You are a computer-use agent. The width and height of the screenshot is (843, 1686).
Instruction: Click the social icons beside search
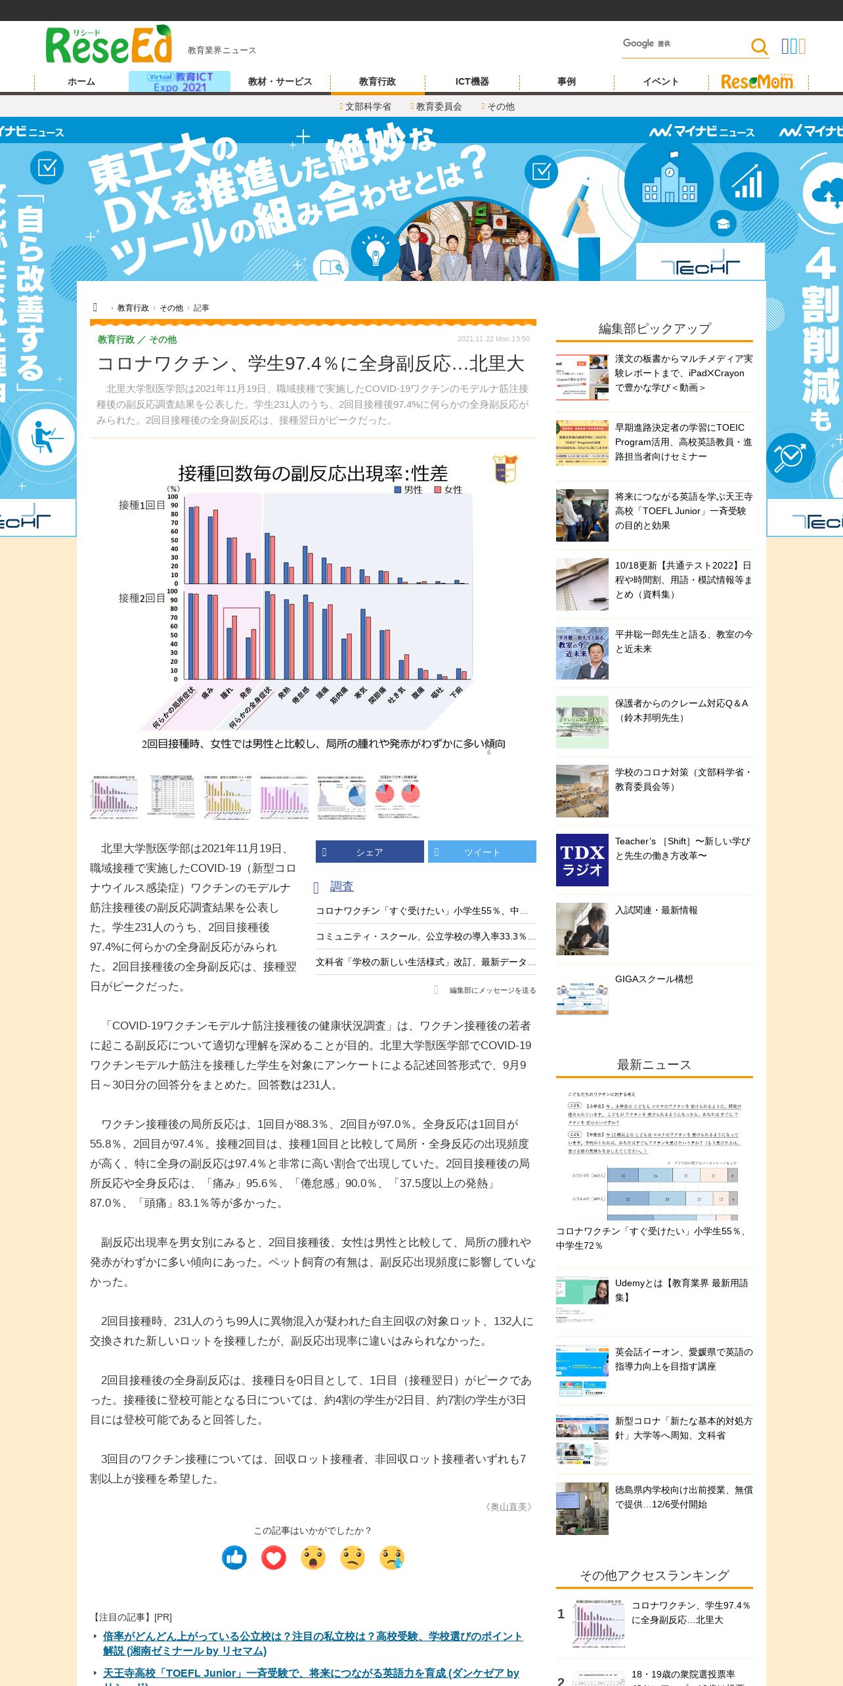click(x=793, y=46)
